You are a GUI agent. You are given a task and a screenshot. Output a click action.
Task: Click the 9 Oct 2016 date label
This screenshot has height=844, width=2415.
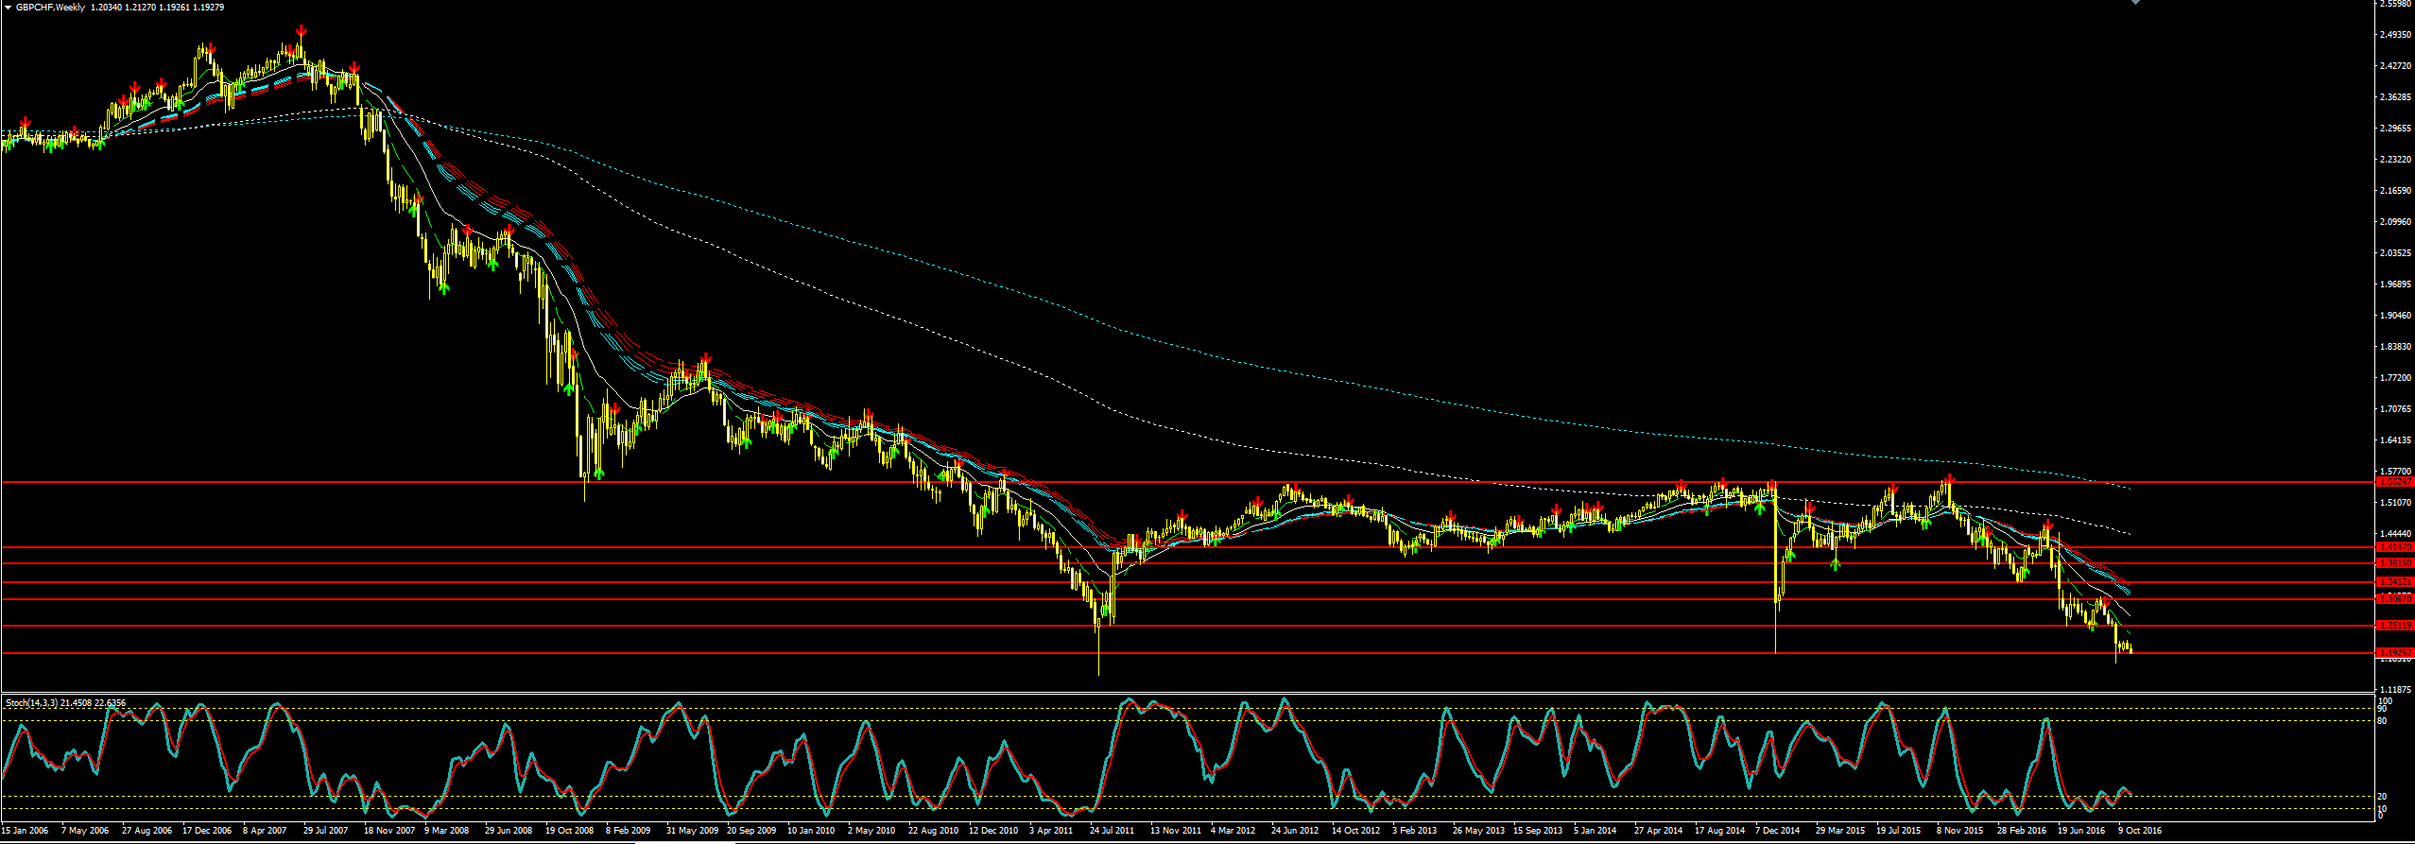tap(2140, 831)
